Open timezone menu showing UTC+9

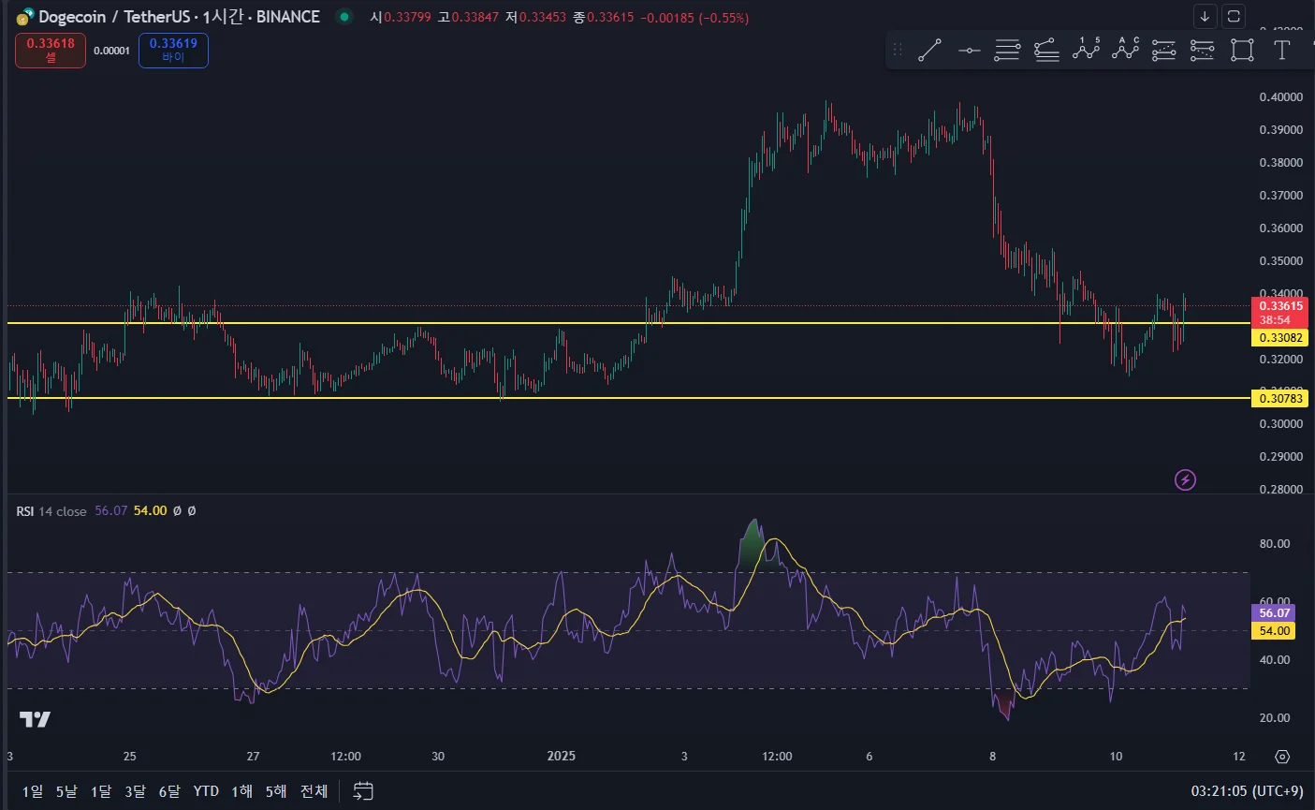pyautogui.click(x=1246, y=791)
